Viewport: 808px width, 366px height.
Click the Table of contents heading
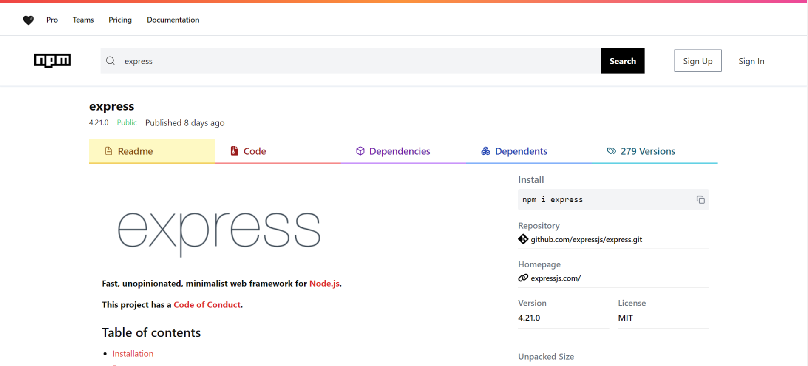(x=151, y=332)
